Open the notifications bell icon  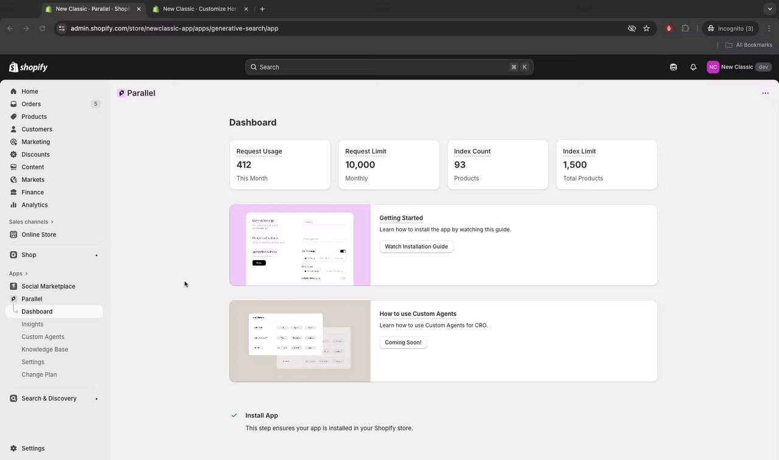(693, 67)
